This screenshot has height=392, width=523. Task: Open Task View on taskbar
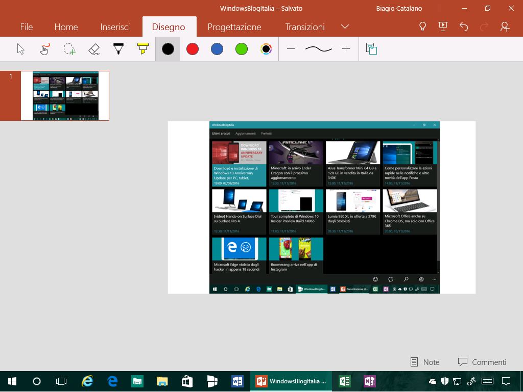(61, 381)
